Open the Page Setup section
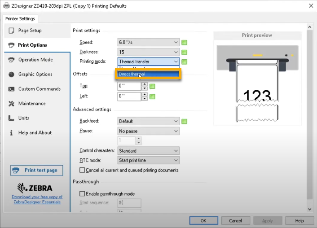The width and height of the screenshot is (317, 228). click(37, 31)
